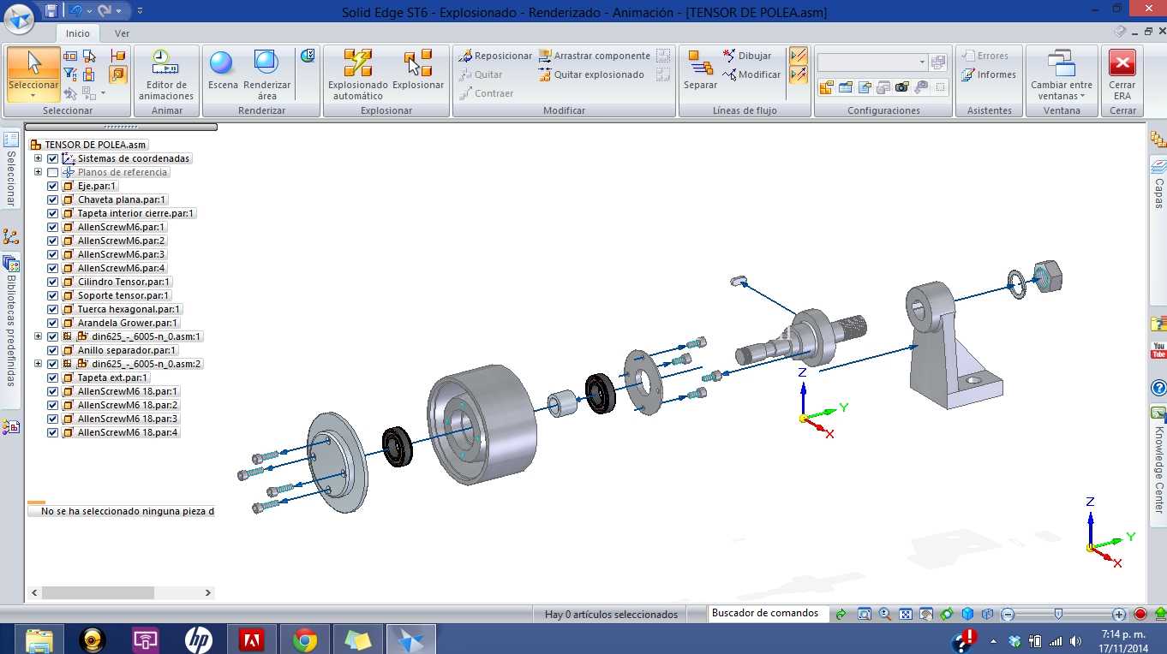This screenshot has width=1167, height=654.
Task: Save using the quick access floppy icon
Action: pyautogui.click(x=51, y=11)
